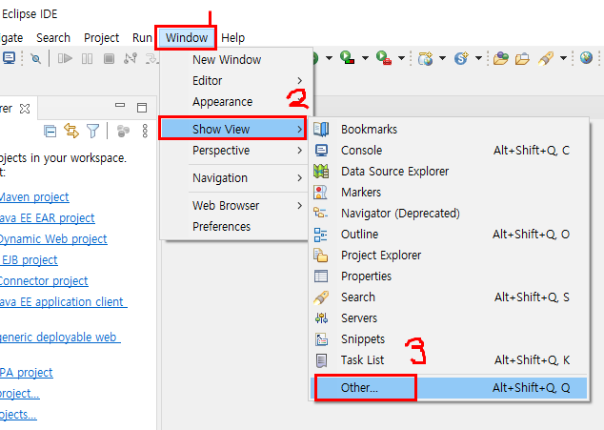Click the Connector project link
Image resolution: width=604 pixels, height=430 pixels.
tap(44, 280)
